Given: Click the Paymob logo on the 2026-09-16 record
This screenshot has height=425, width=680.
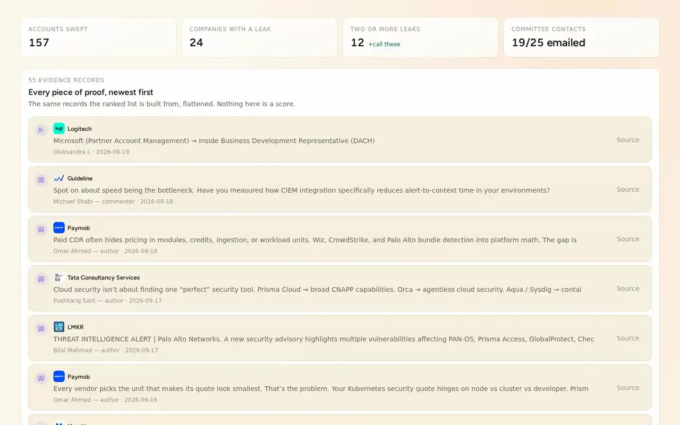Looking at the screenshot, I should coord(59,377).
